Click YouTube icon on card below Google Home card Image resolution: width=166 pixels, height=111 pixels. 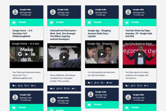click(x=14, y=108)
